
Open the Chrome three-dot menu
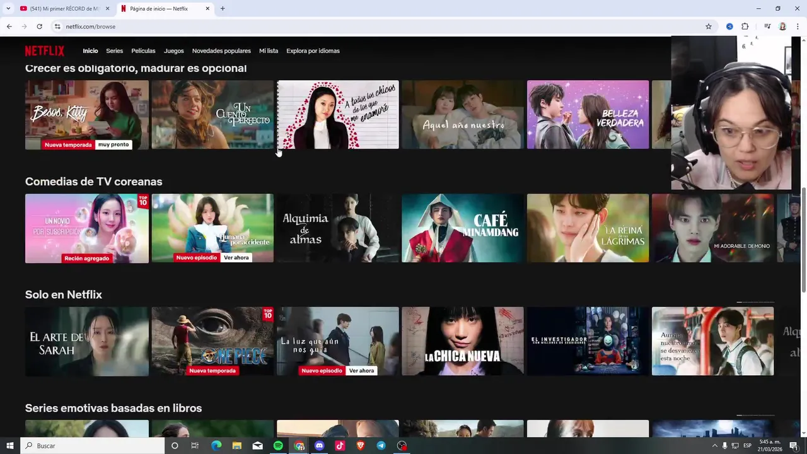click(797, 26)
